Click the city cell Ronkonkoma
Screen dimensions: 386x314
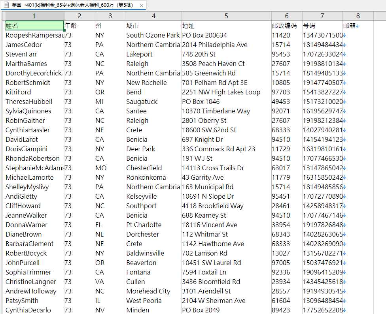click(x=146, y=177)
